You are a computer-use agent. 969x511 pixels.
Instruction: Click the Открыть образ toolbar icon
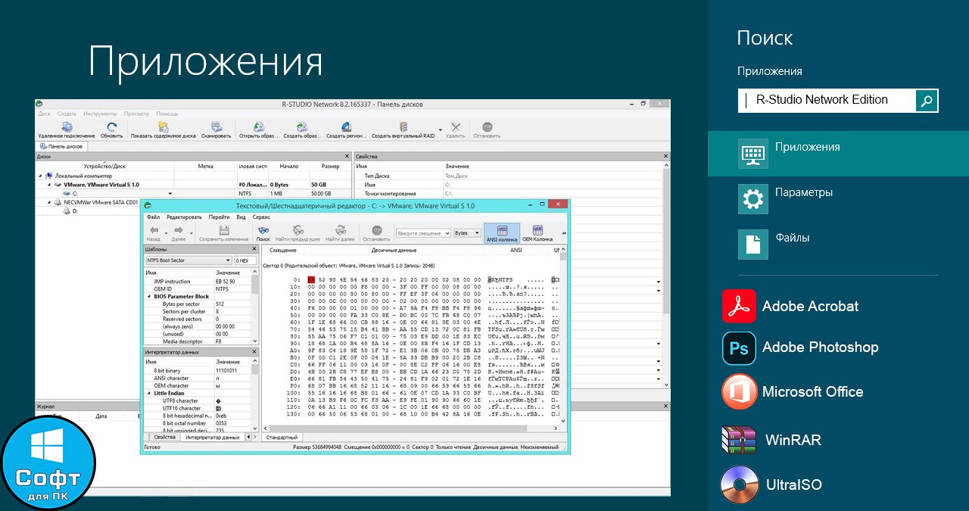pyautogui.click(x=259, y=127)
